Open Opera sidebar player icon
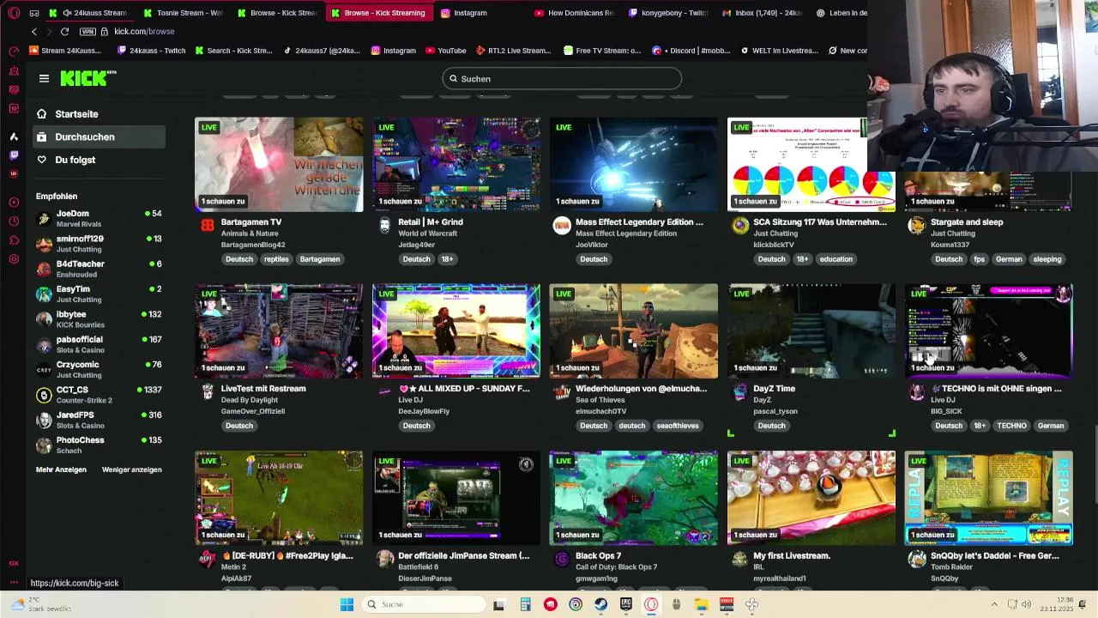The image size is (1098, 618). 14,203
